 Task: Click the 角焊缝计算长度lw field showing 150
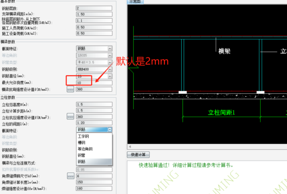pos(94,182)
